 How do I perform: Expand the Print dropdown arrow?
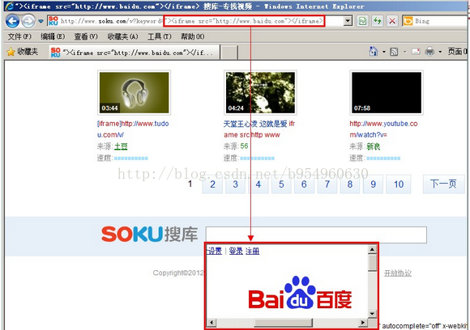[x=440, y=52]
